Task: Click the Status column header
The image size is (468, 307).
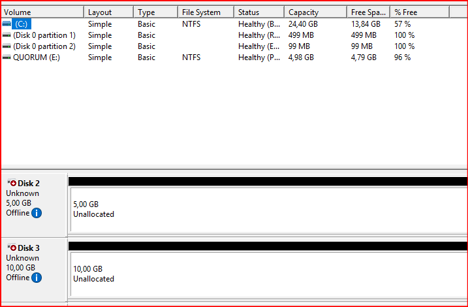Action: click(258, 12)
